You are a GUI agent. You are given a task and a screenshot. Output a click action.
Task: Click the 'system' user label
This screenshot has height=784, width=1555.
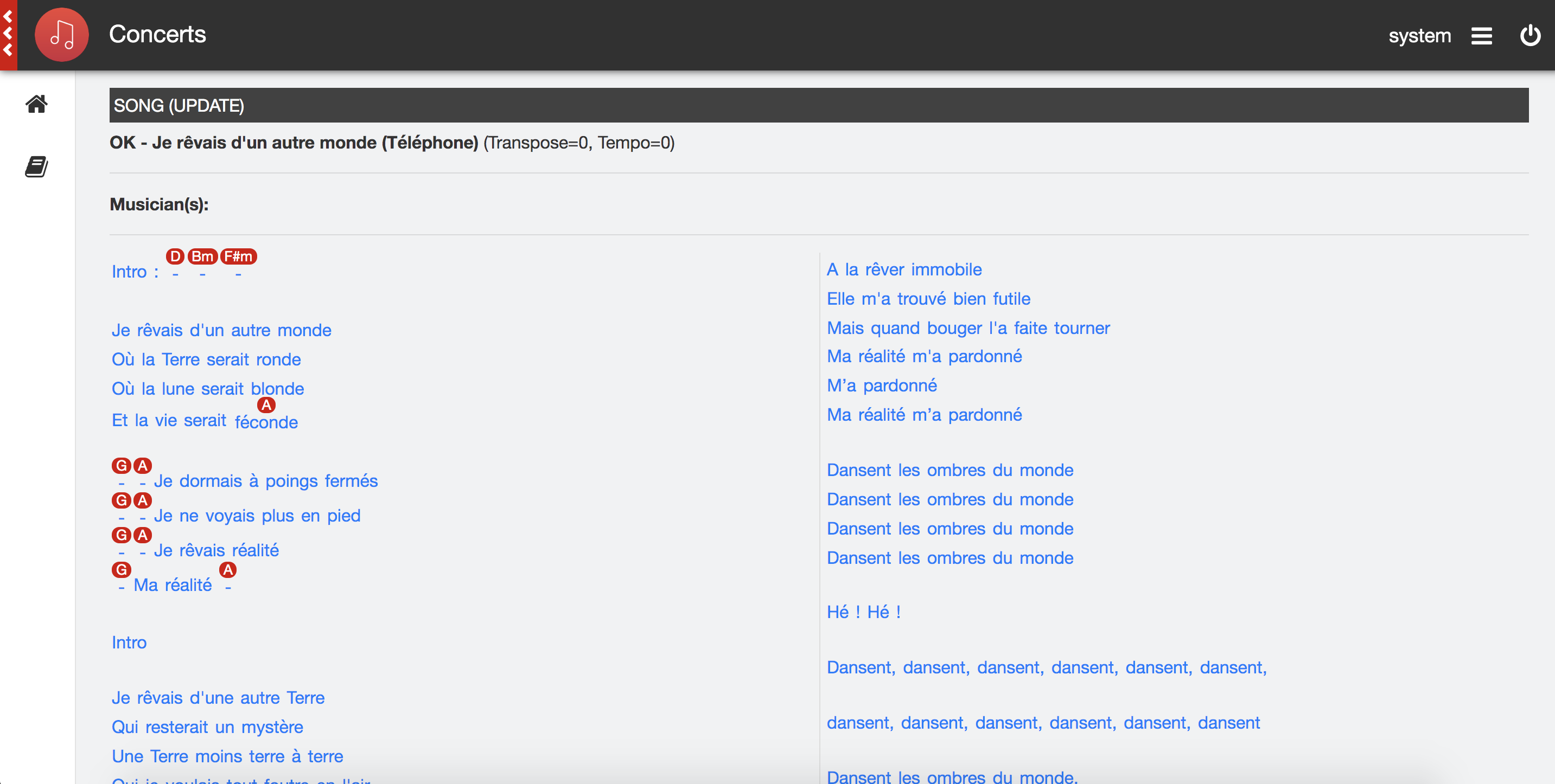(x=1419, y=36)
